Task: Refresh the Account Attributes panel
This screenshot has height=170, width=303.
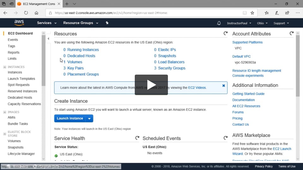Action: pyautogui.click(x=291, y=33)
